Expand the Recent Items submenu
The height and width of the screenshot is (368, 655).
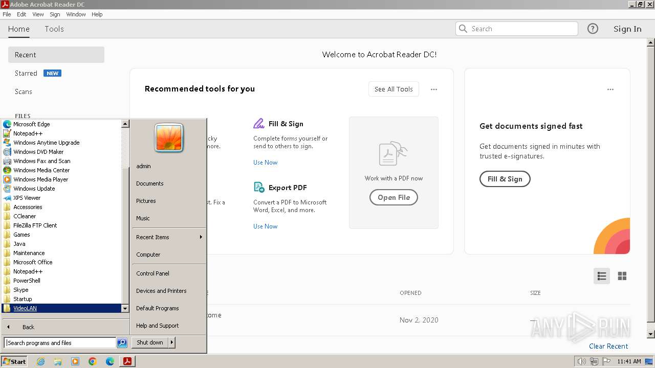click(169, 237)
